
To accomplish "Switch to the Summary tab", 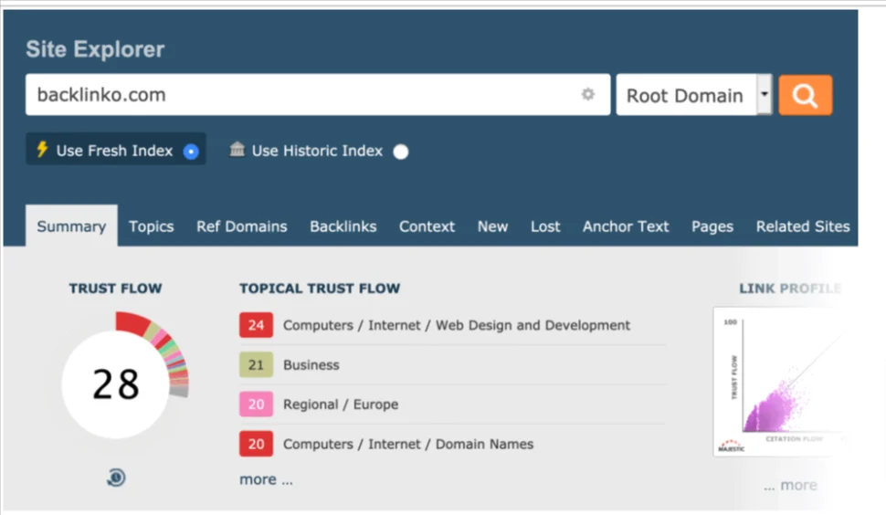I will [x=71, y=226].
